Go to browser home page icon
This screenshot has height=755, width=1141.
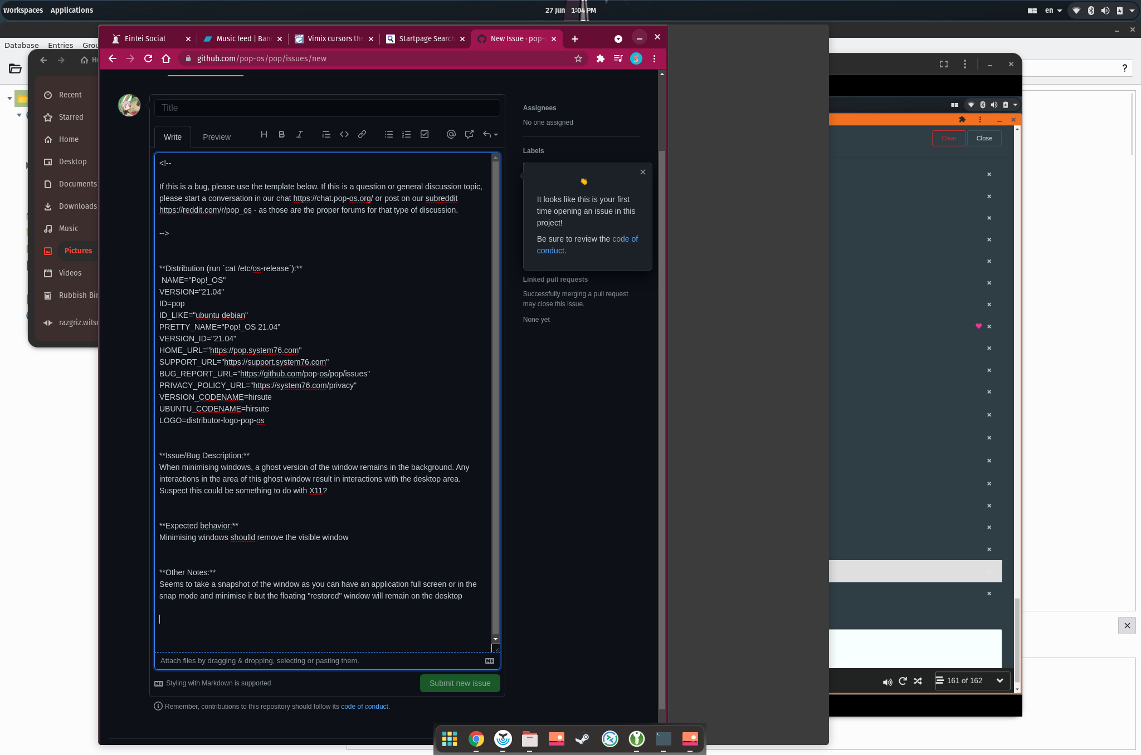tap(166, 58)
